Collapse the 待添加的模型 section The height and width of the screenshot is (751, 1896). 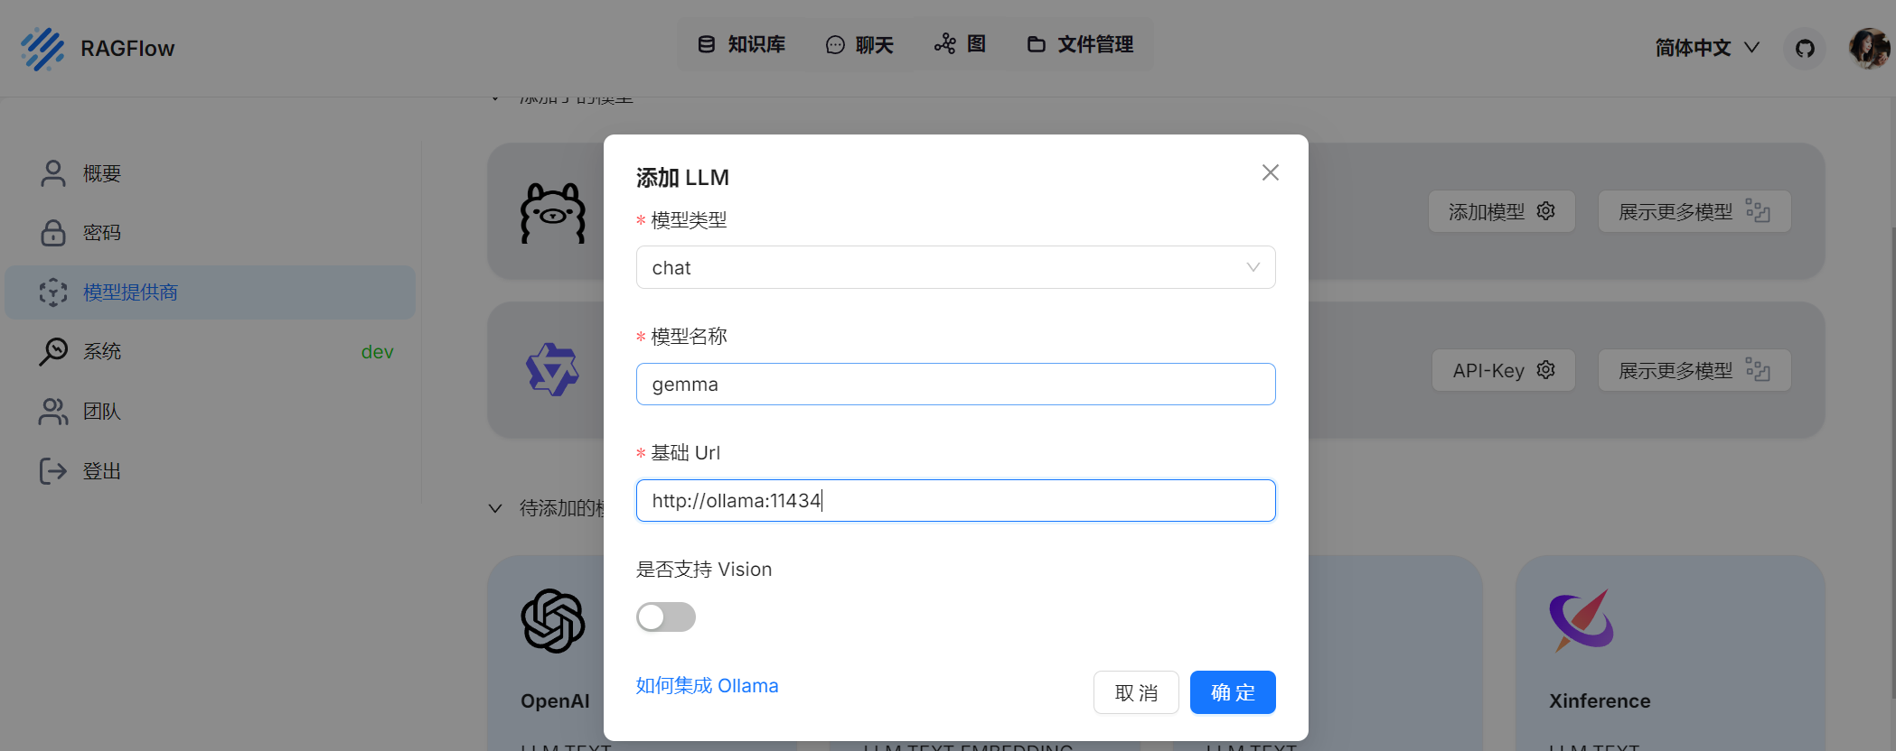click(495, 509)
